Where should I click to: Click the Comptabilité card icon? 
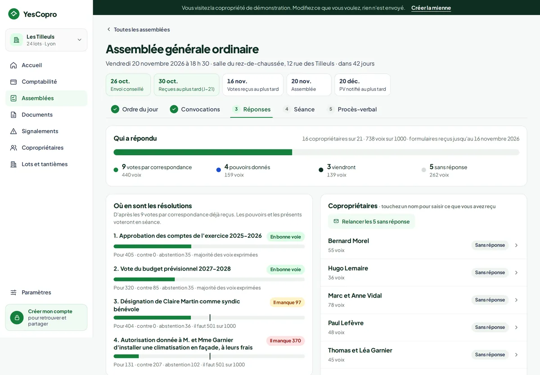pos(13,82)
